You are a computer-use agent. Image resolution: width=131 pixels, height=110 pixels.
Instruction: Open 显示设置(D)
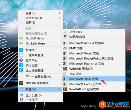tap(40, 95)
